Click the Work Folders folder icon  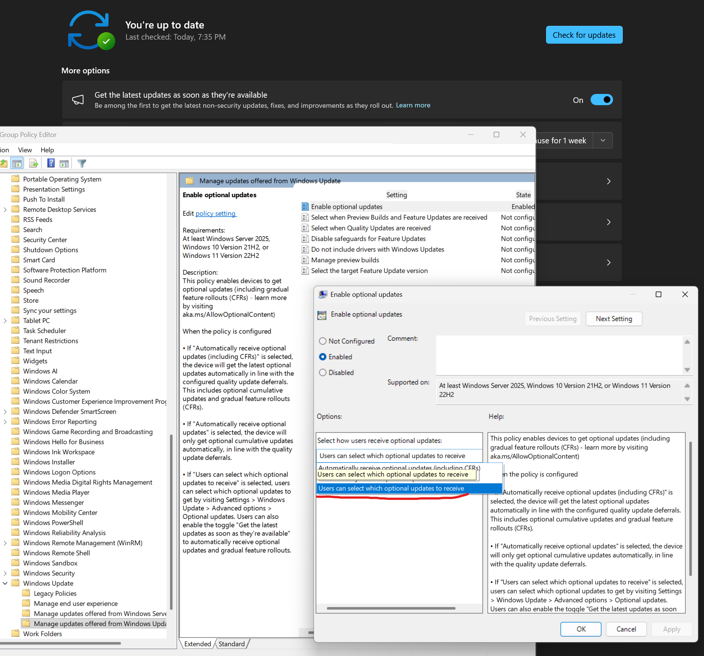pos(15,633)
